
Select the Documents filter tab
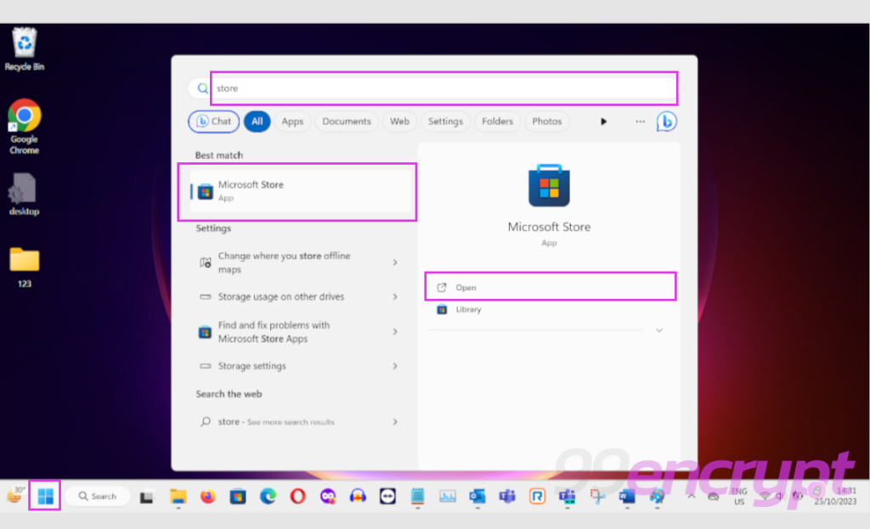click(x=346, y=121)
